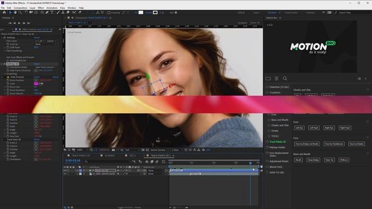
Task: Open Motion Bro filter sliders icon
Action: click(x=277, y=78)
